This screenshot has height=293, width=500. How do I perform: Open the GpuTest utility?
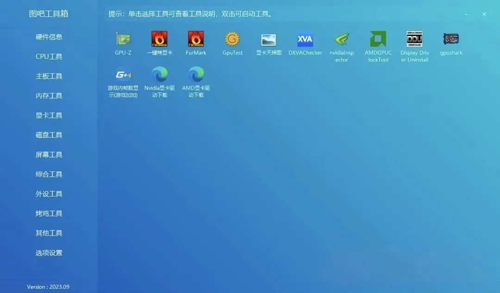(232, 42)
